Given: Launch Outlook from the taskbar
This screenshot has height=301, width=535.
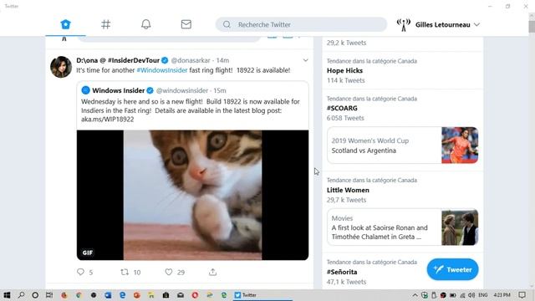Looking at the screenshot, I should [x=108, y=295].
